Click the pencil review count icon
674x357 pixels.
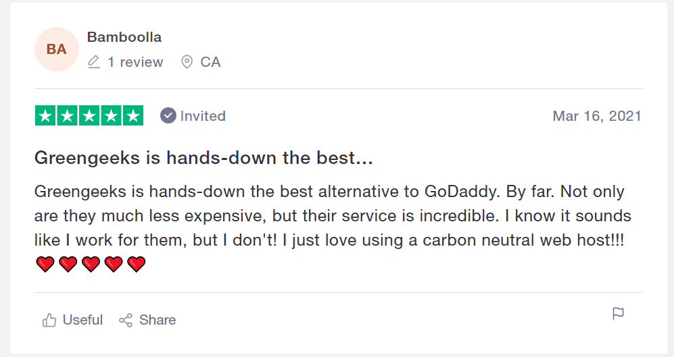[x=94, y=62]
